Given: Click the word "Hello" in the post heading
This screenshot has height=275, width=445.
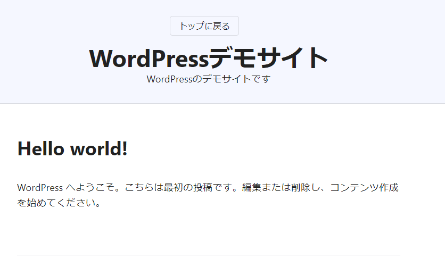Looking at the screenshot, I should click(x=40, y=148).
